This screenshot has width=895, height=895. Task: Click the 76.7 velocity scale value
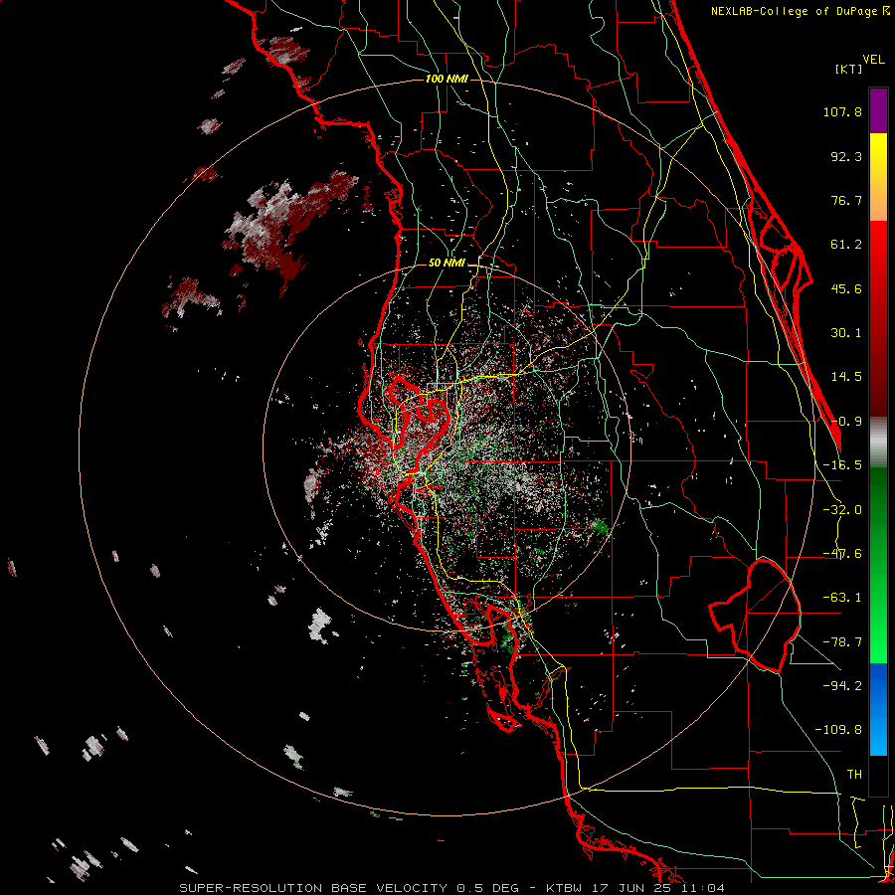coord(846,200)
